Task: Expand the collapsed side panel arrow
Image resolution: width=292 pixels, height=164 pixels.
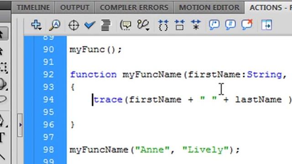Action: coord(20,125)
